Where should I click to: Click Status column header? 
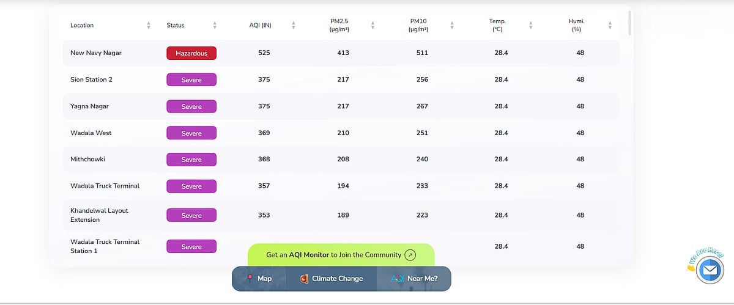coord(176,25)
